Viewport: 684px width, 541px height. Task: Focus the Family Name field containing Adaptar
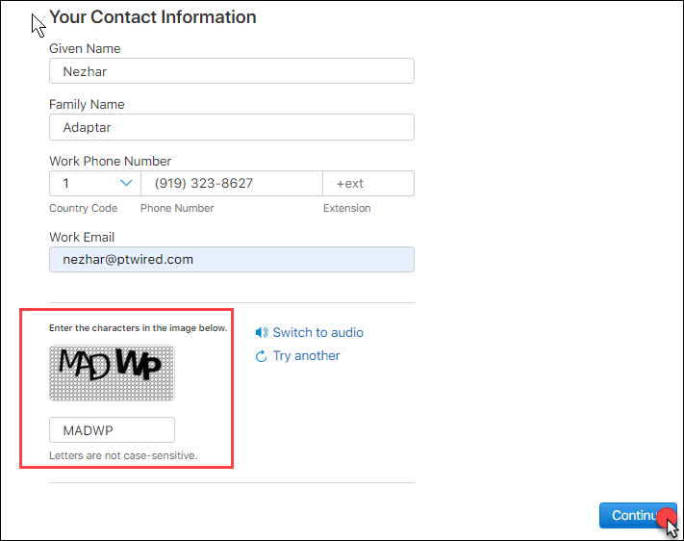pos(231,127)
